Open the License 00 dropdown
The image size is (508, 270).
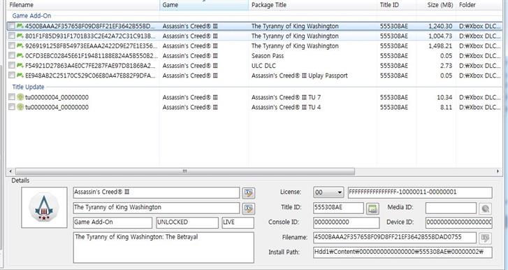click(x=328, y=192)
